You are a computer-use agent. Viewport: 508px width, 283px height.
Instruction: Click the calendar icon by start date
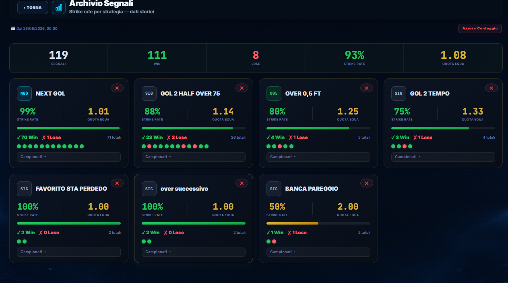13,29
